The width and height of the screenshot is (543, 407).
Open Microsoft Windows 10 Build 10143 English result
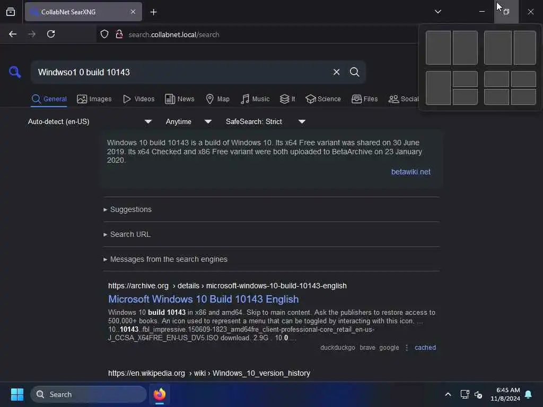203,299
